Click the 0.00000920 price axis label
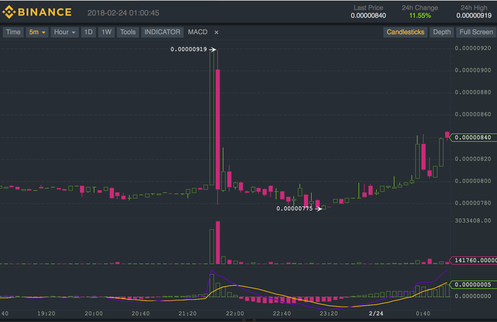Image resolution: width=497 pixels, height=322 pixels. pyautogui.click(x=473, y=48)
